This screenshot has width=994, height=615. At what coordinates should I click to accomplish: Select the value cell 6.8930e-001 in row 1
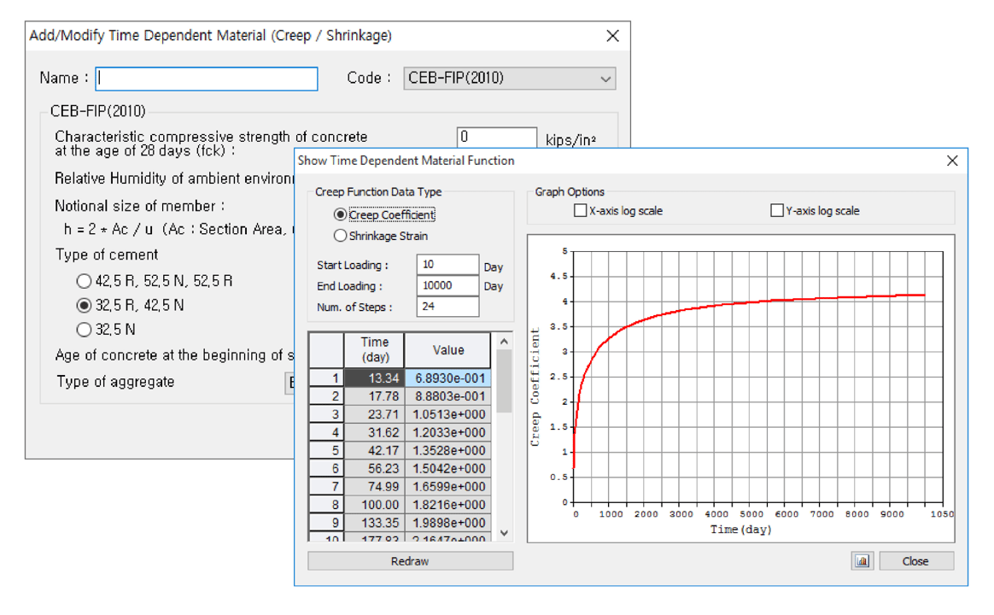pyautogui.click(x=448, y=378)
